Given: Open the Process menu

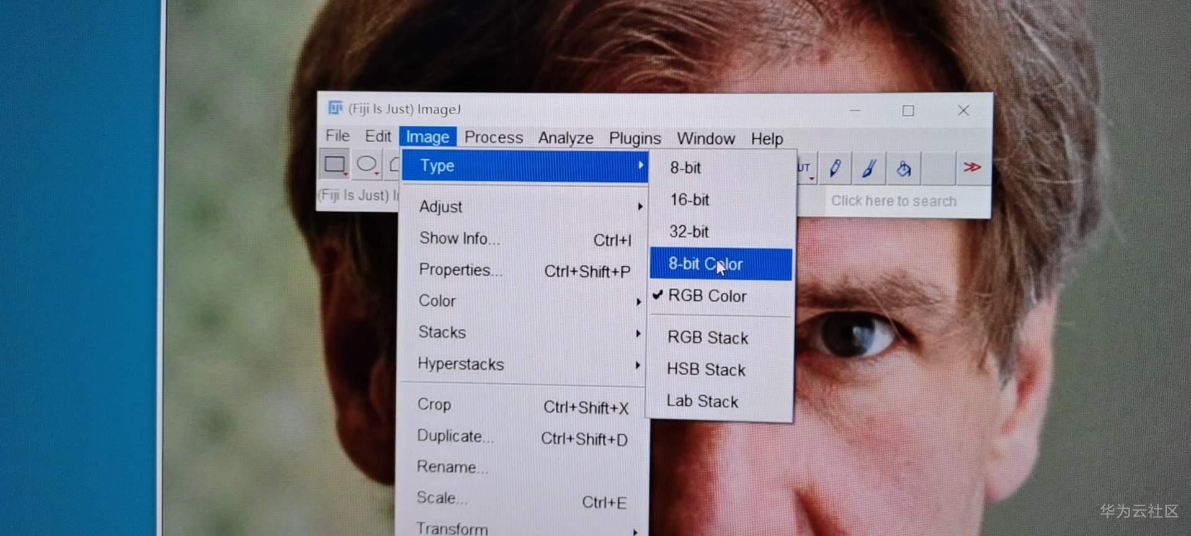Looking at the screenshot, I should point(494,137).
